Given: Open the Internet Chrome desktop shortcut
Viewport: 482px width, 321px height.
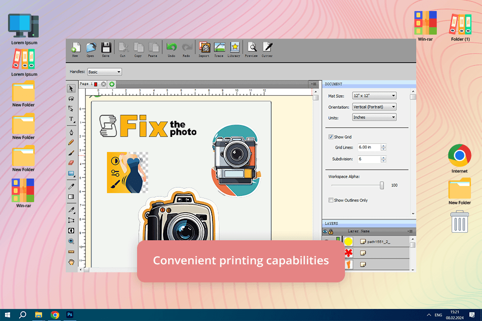Looking at the screenshot, I should (459, 158).
